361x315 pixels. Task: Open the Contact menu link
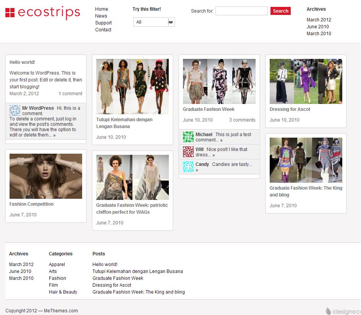103,30
